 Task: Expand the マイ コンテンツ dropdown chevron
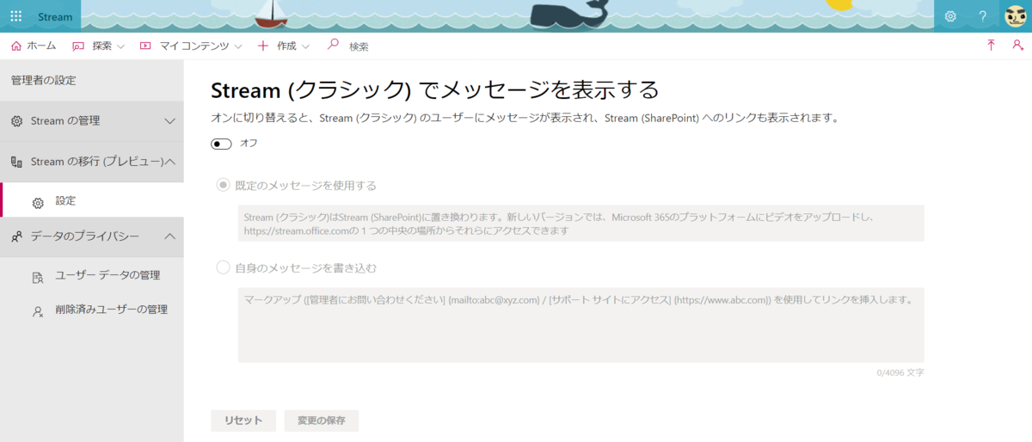tap(238, 46)
